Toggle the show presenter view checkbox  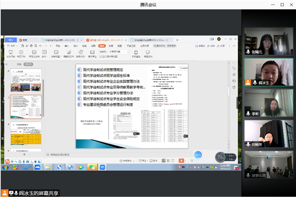[101, 57]
